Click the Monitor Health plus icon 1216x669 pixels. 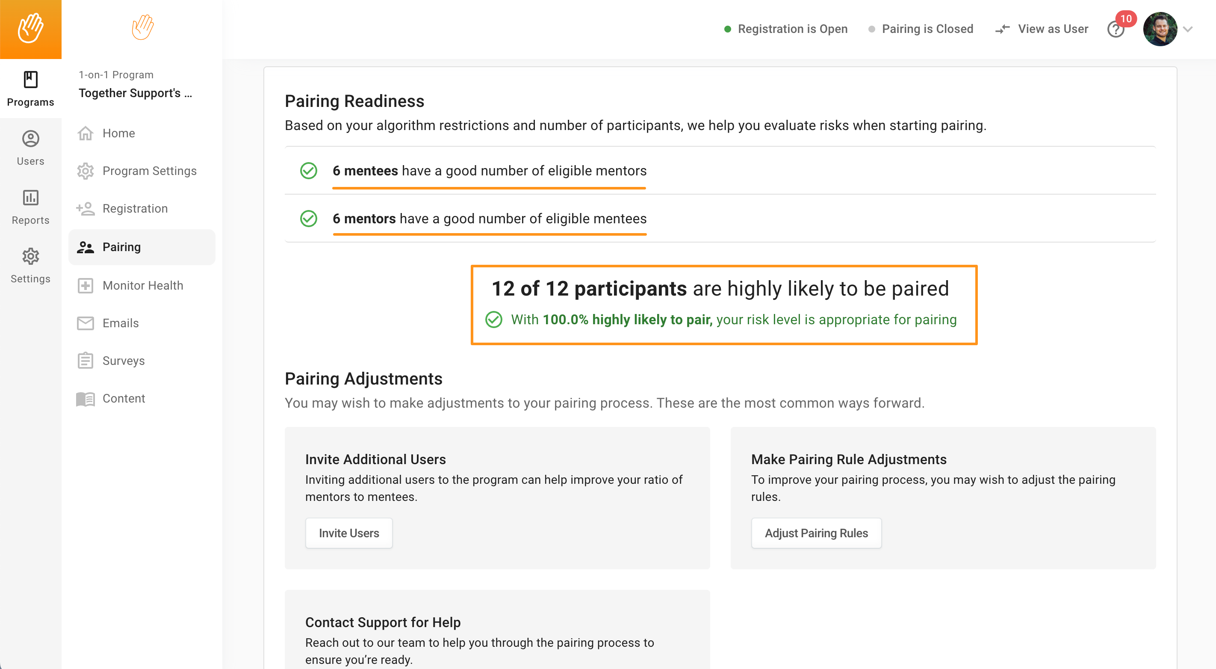coord(86,285)
